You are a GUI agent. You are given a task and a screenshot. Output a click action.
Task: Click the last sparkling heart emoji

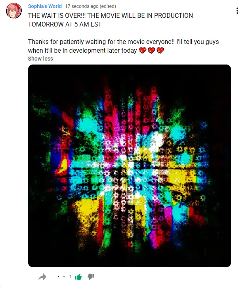point(160,50)
